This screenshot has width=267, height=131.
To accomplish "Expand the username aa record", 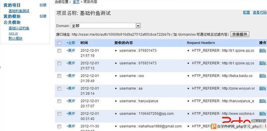I will [x=71, y=88].
